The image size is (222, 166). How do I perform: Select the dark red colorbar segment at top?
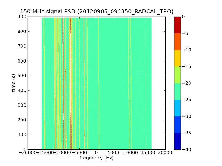pyautogui.click(x=177, y=25)
